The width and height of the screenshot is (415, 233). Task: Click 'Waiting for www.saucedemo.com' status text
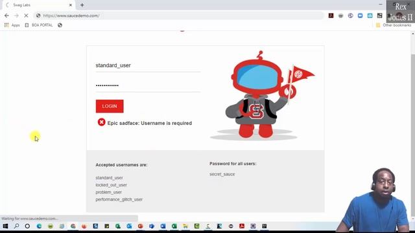pyautogui.click(x=30, y=219)
